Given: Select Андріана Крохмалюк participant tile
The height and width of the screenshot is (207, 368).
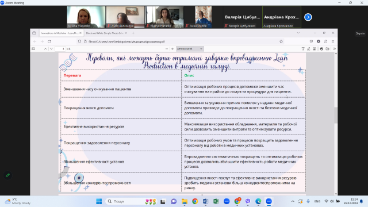Looking at the screenshot, I should point(282,17).
